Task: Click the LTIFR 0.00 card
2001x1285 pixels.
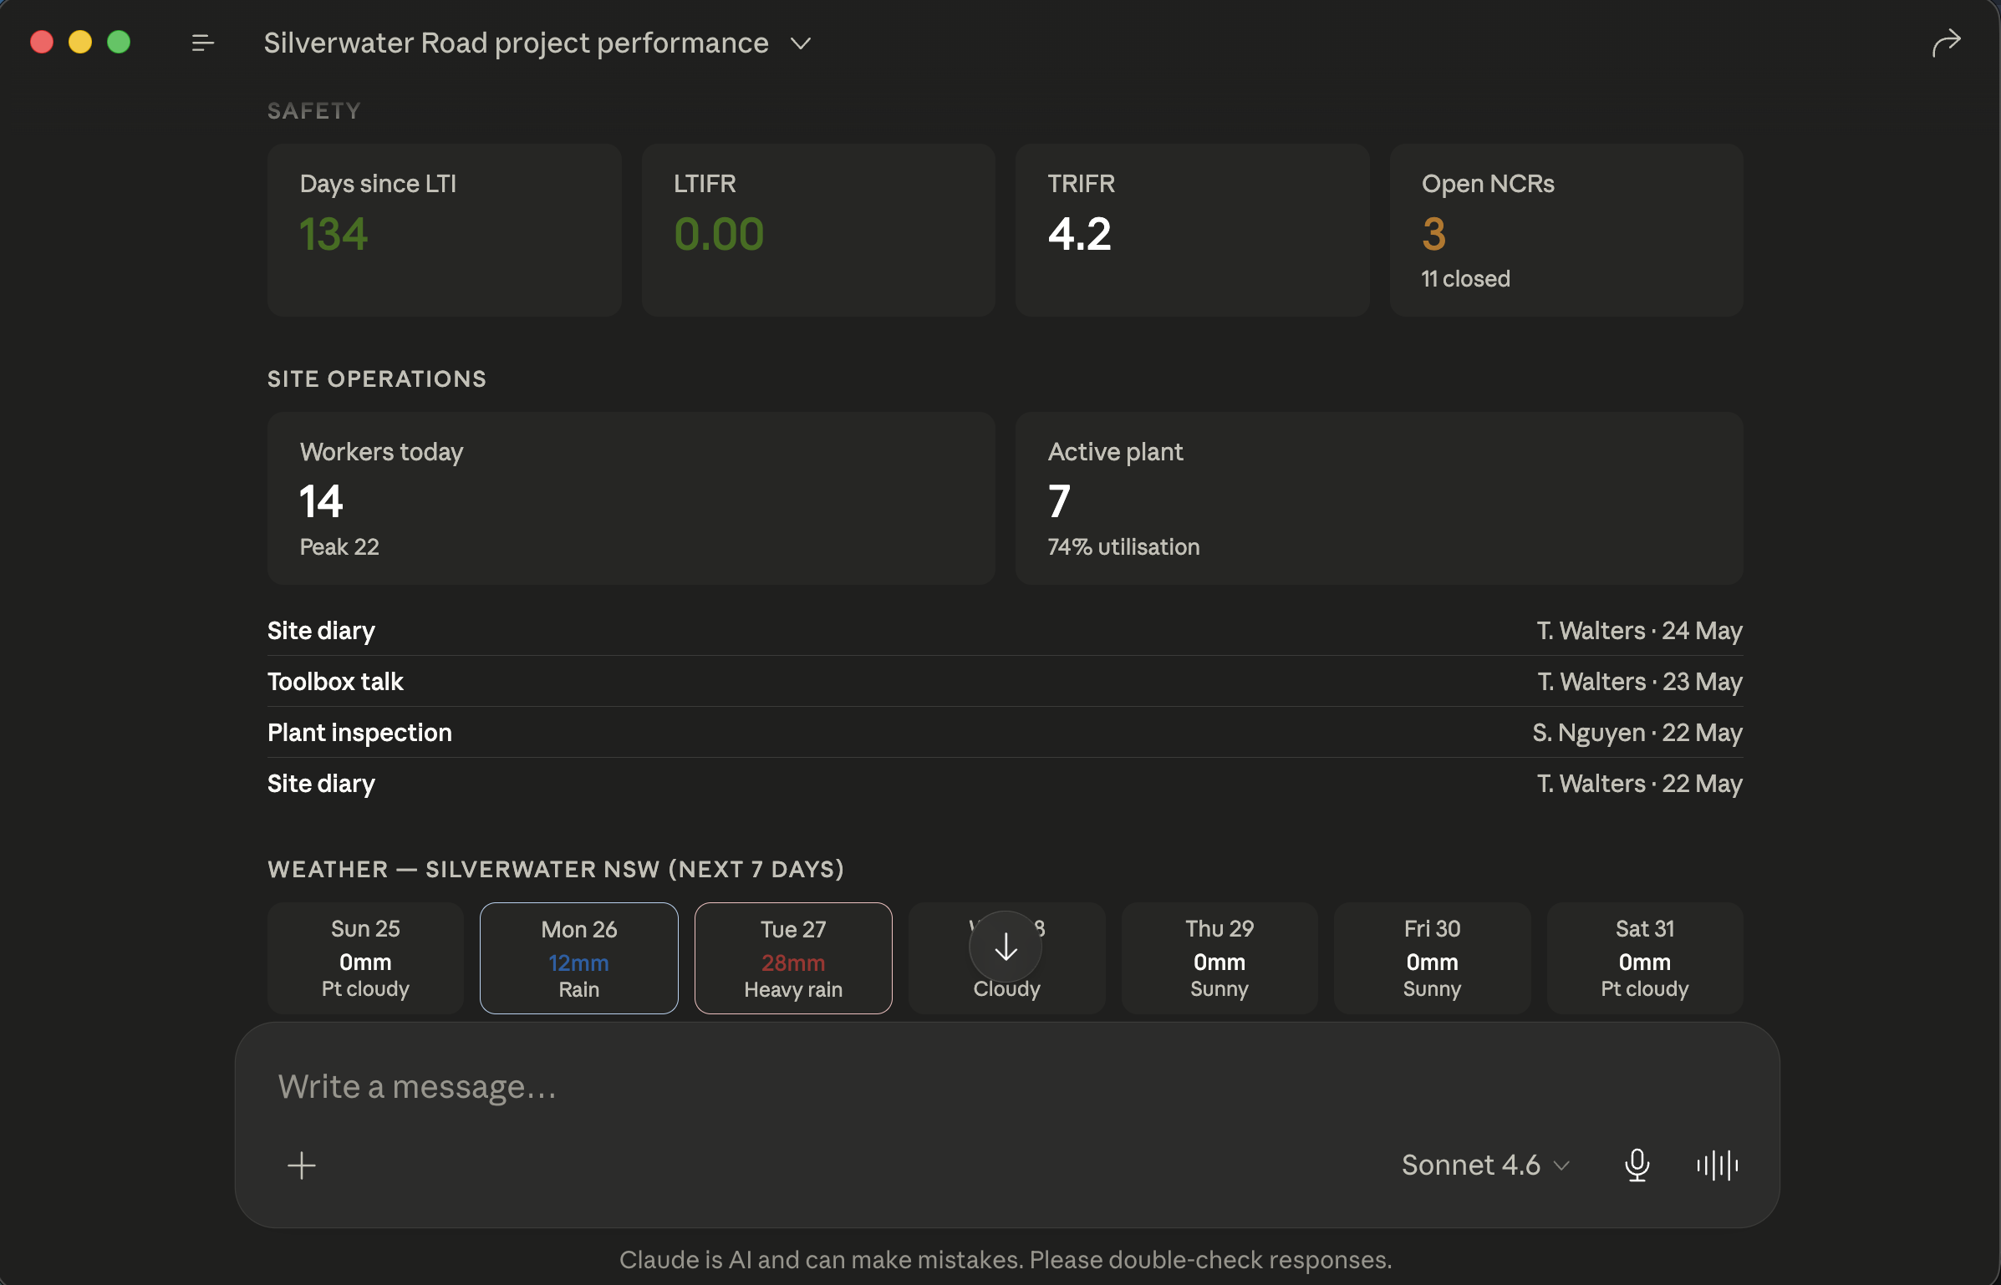Action: click(818, 230)
